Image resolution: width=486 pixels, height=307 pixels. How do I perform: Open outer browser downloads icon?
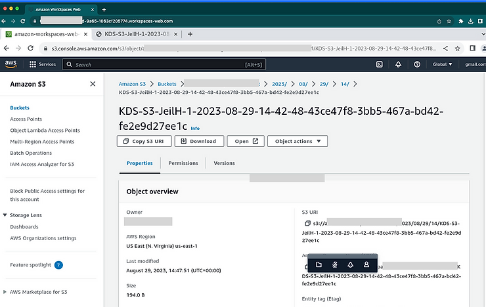tap(470, 22)
